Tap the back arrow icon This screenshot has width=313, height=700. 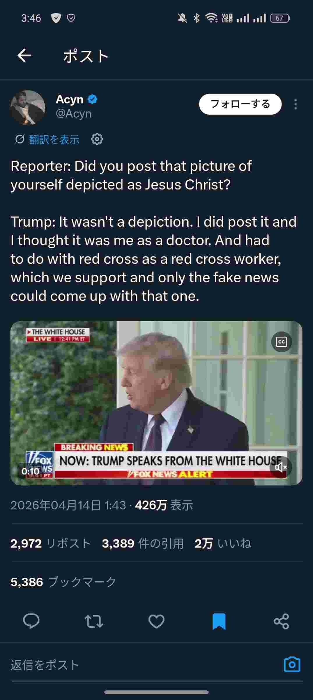point(24,56)
